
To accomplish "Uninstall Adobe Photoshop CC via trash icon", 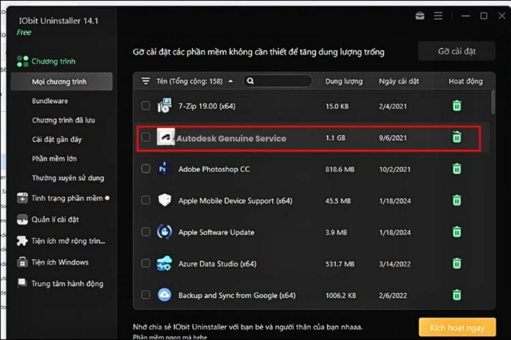I will [457, 169].
